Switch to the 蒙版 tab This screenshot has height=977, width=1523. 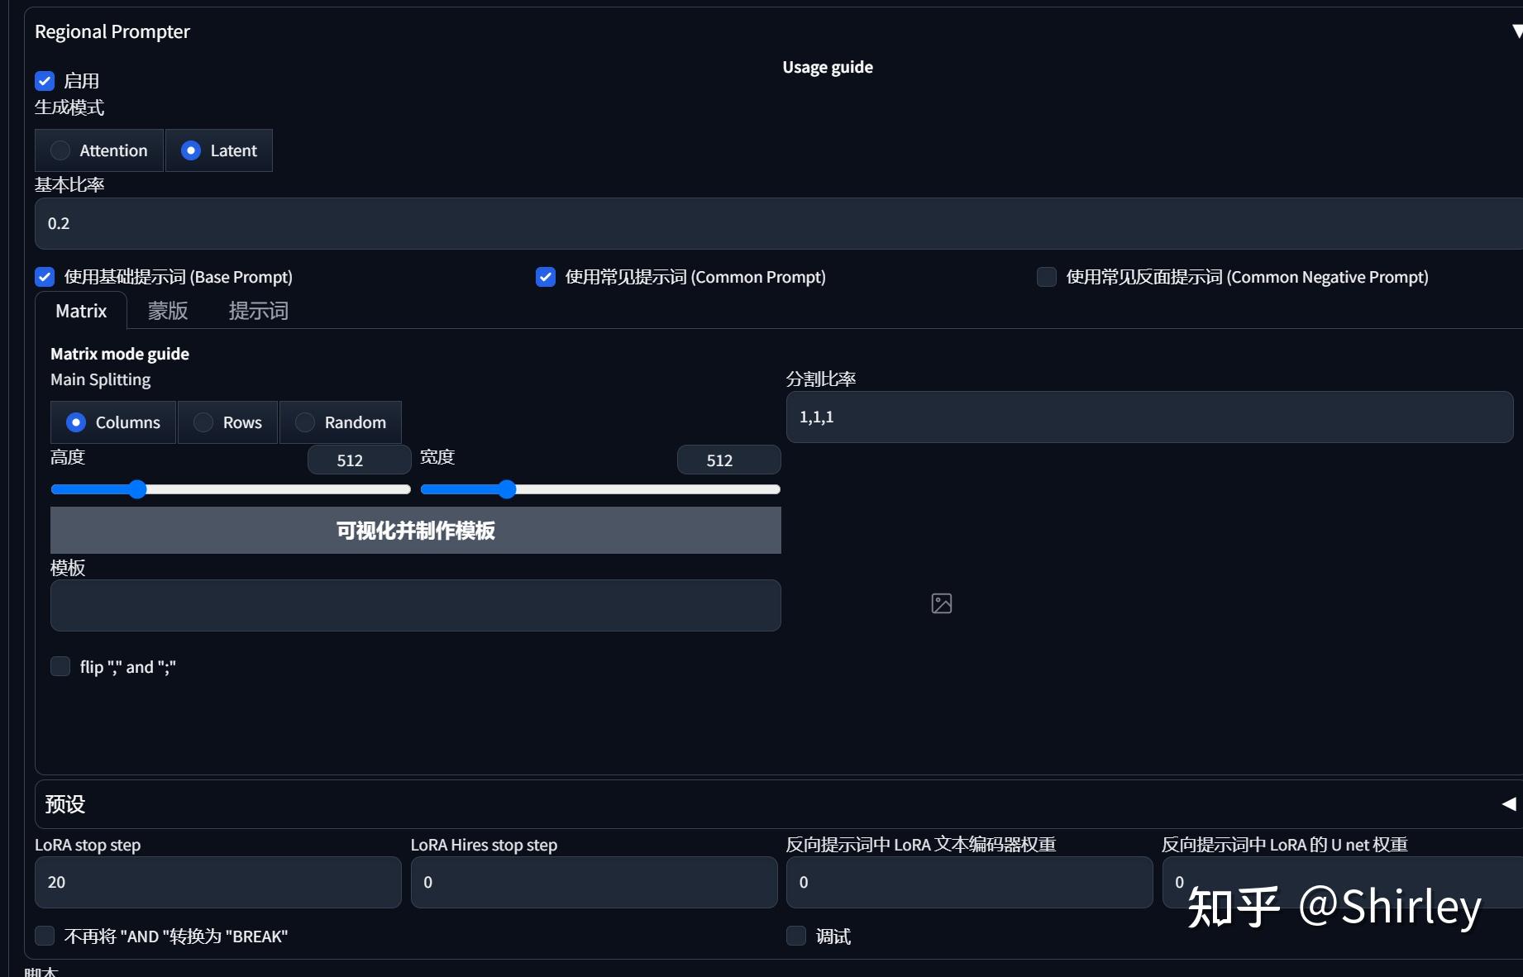168,311
